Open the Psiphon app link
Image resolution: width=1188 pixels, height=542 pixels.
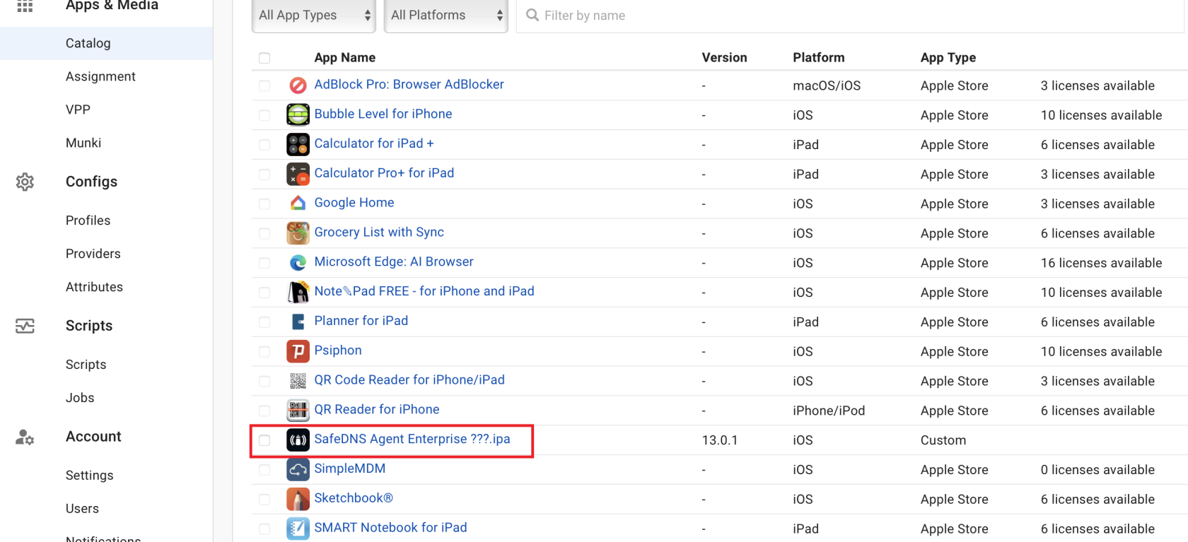pyautogui.click(x=338, y=350)
